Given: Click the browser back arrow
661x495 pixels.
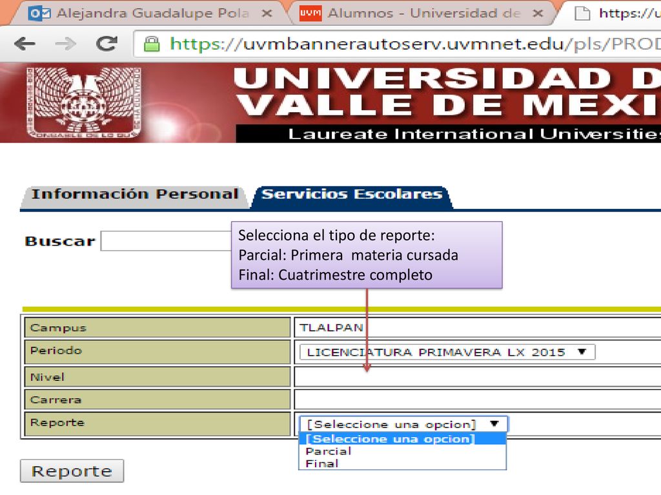Looking at the screenshot, I should click(x=25, y=44).
